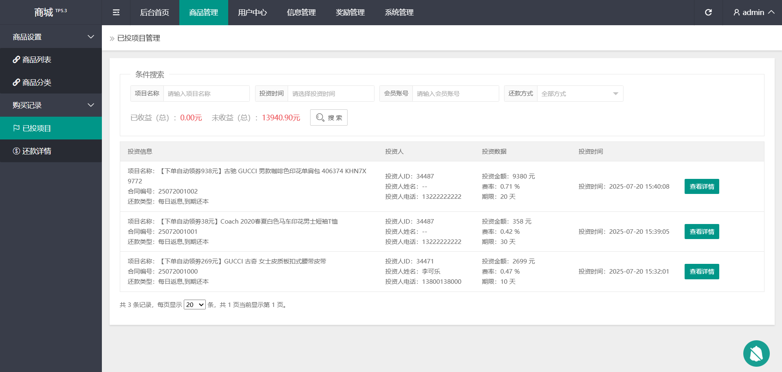
Task: Click the 搜索 button
Action: 329,117
